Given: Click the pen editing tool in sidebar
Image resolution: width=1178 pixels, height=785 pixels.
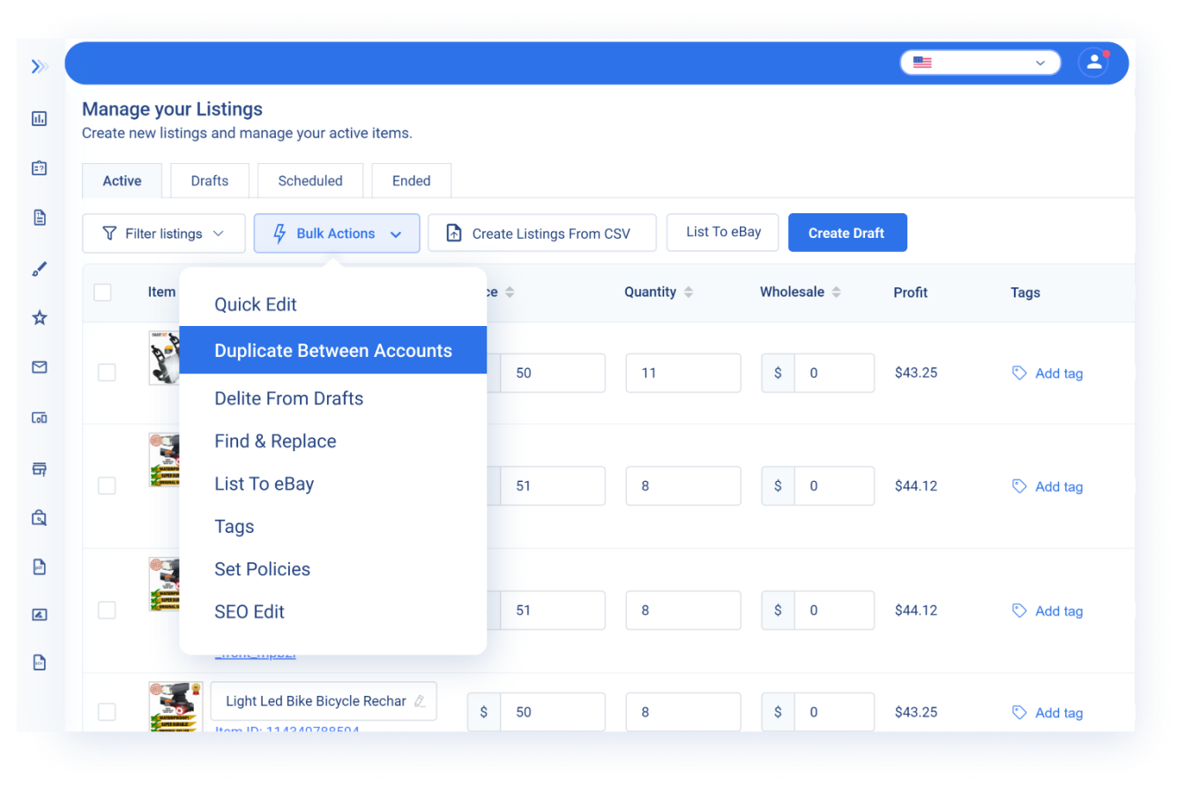Looking at the screenshot, I should tap(39, 269).
